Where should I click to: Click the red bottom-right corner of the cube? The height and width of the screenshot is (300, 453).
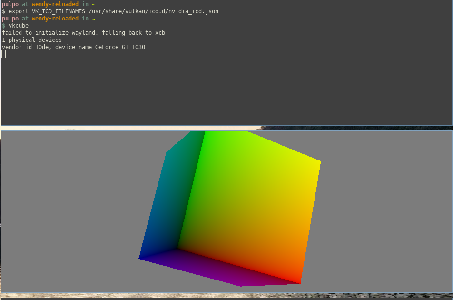(297, 280)
